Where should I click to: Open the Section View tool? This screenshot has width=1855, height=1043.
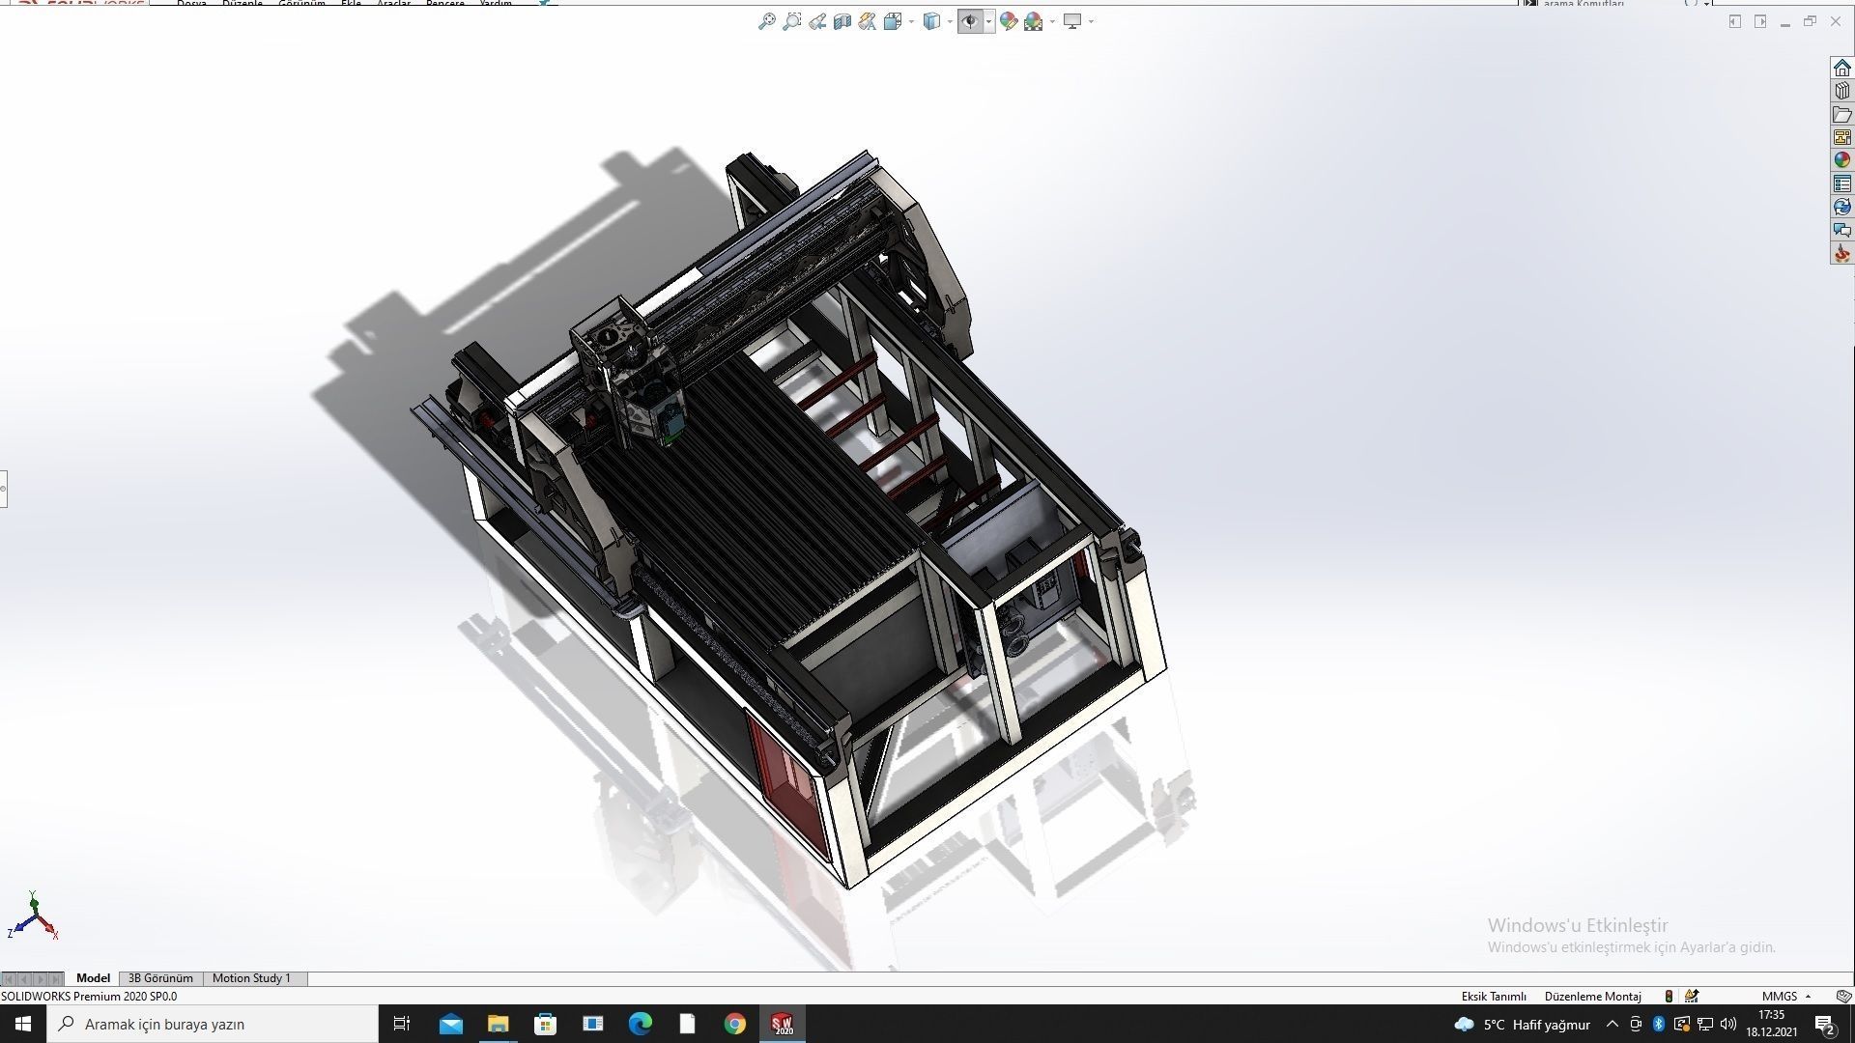842,21
